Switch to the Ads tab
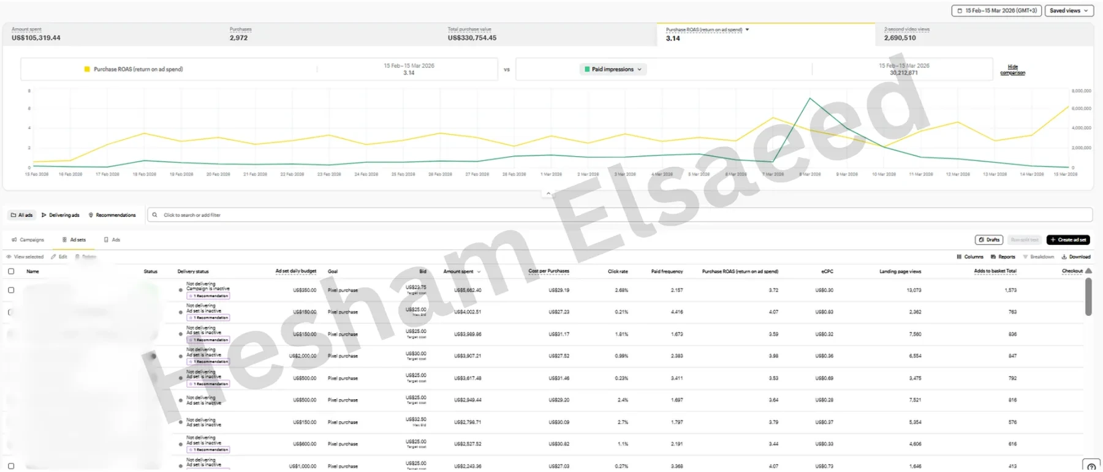This screenshot has height=472, width=1103. [112, 240]
